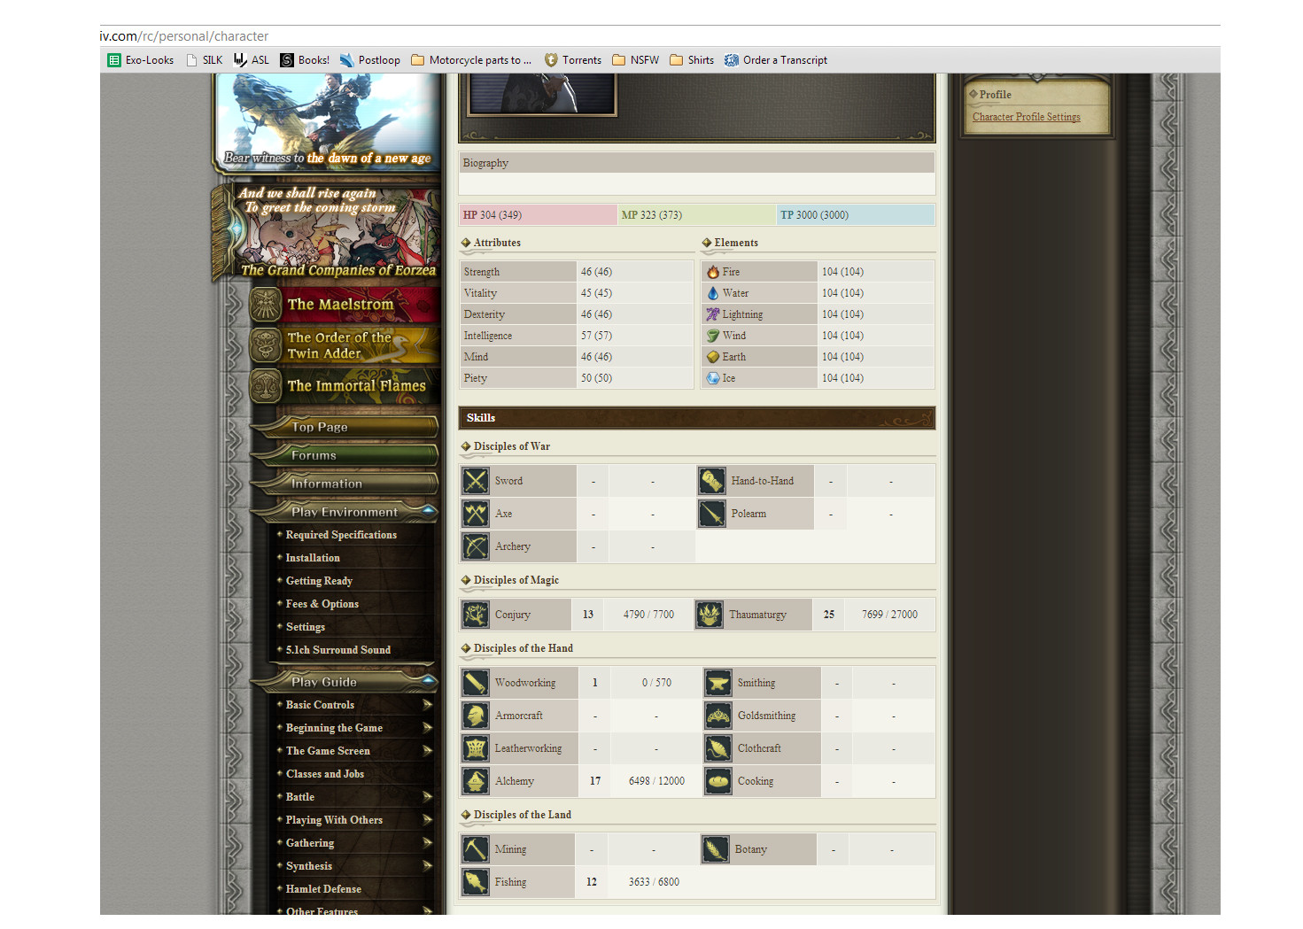Viewport: 1303px width, 929px height.
Task: Open Required Specifications page
Action: (341, 535)
